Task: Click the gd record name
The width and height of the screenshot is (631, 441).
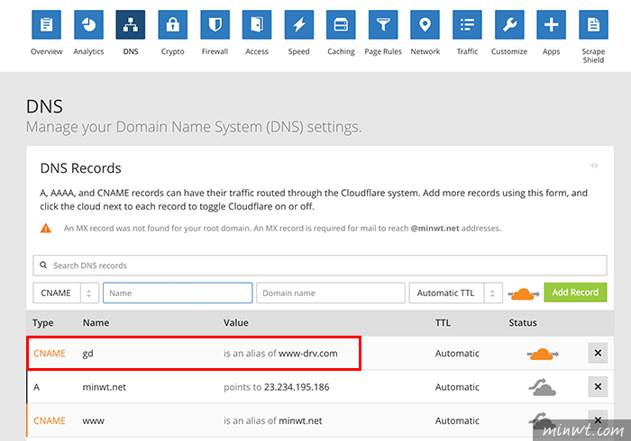Action: (87, 354)
